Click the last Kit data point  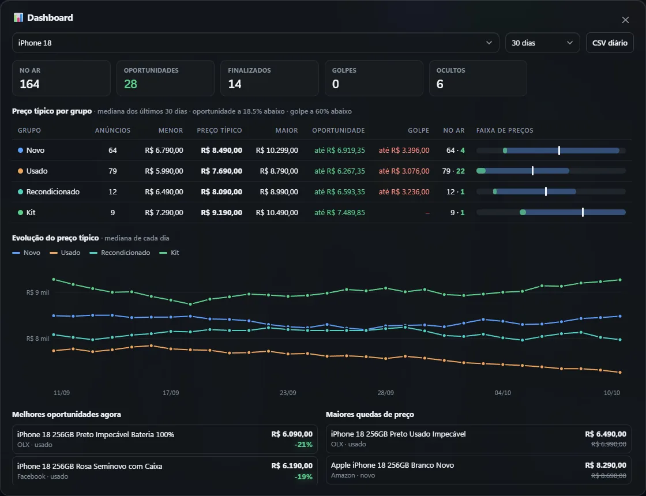pos(620,280)
